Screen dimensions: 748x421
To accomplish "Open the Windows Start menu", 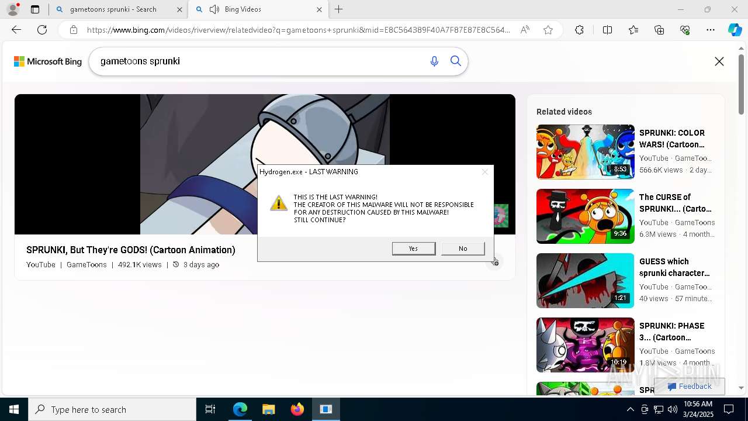I will click(x=14, y=409).
